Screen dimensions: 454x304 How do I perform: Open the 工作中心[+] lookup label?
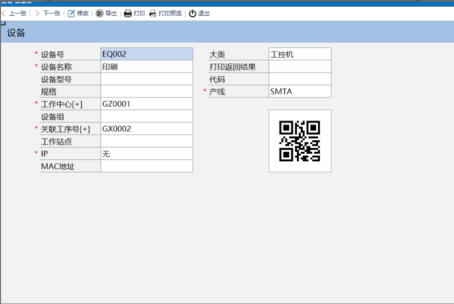tap(61, 104)
